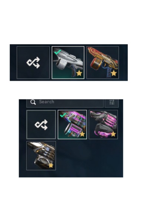Viewport: 150px width, 201px height.
Task: Toggle the favorite star on the gold white skin
Action: pyautogui.click(x=51, y=165)
